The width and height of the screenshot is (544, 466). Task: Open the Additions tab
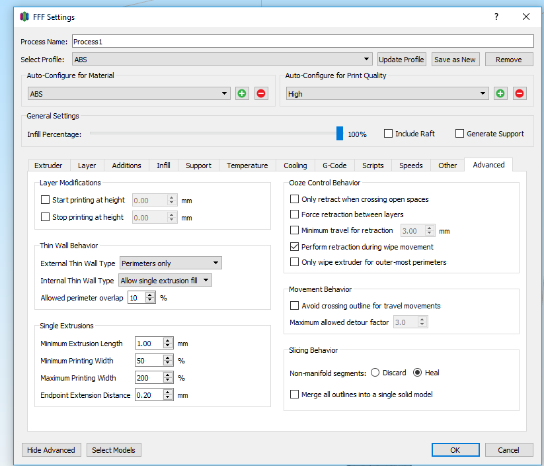[x=127, y=165]
